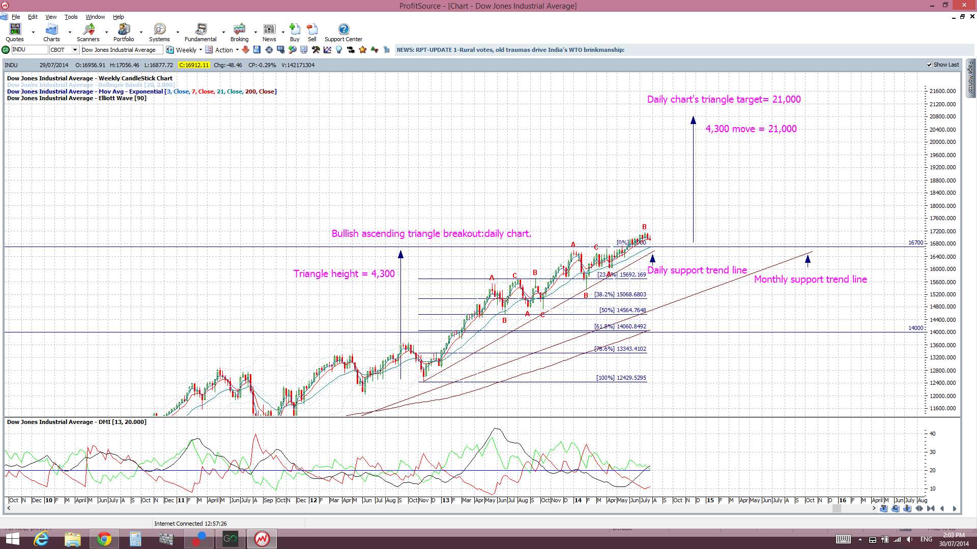Viewport: 977px width, 549px height.
Task: Click the hammer and pick tools icon
Action: point(315,50)
